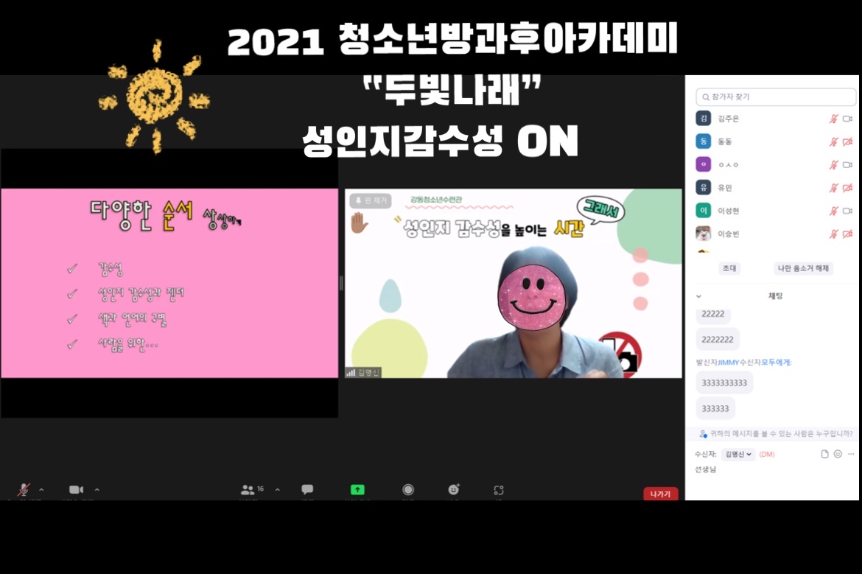Open the reactions smiley icon in toolbar
This screenshot has height=574, width=862.
tap(453, 489)
